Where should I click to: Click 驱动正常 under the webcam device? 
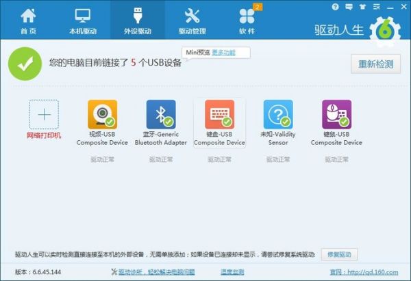[x=103, y=159]
